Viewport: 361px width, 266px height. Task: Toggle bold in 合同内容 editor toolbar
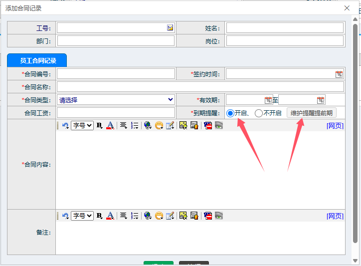coord(99,126)
